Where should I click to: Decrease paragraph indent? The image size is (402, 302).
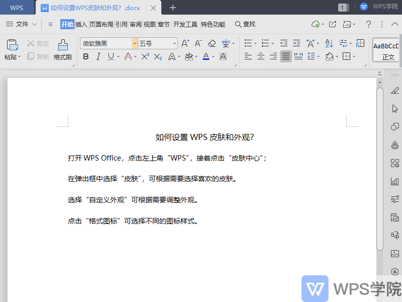[283, 43]
